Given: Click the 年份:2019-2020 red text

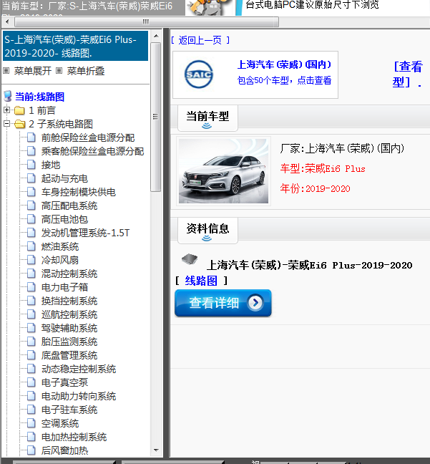Looking at the screenshot, I should tap(315, 188).
